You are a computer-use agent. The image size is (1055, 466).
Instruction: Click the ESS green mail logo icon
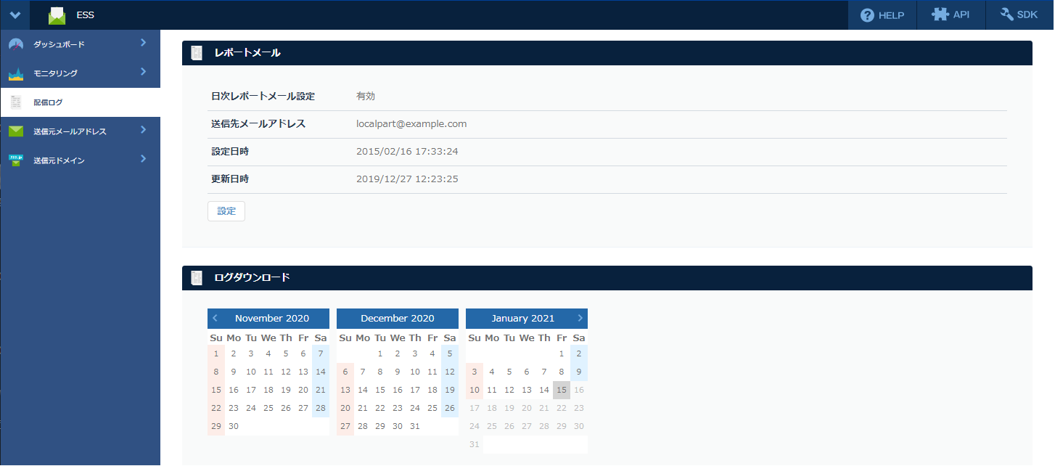(57, 15)
